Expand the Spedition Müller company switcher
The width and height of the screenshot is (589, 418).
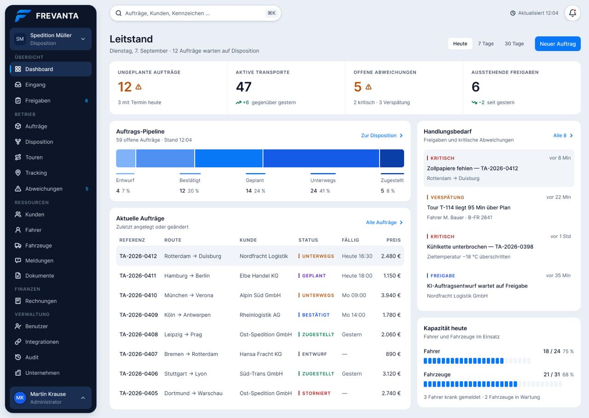(51, 39)
